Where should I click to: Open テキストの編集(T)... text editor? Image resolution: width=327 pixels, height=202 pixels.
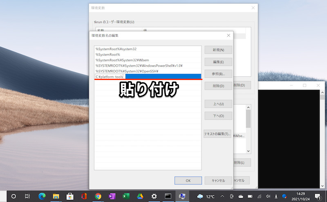click(218, 134)
